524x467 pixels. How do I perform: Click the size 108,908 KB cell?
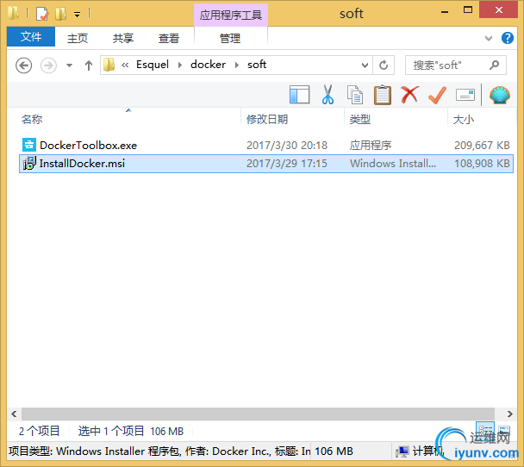pos(482,164)
